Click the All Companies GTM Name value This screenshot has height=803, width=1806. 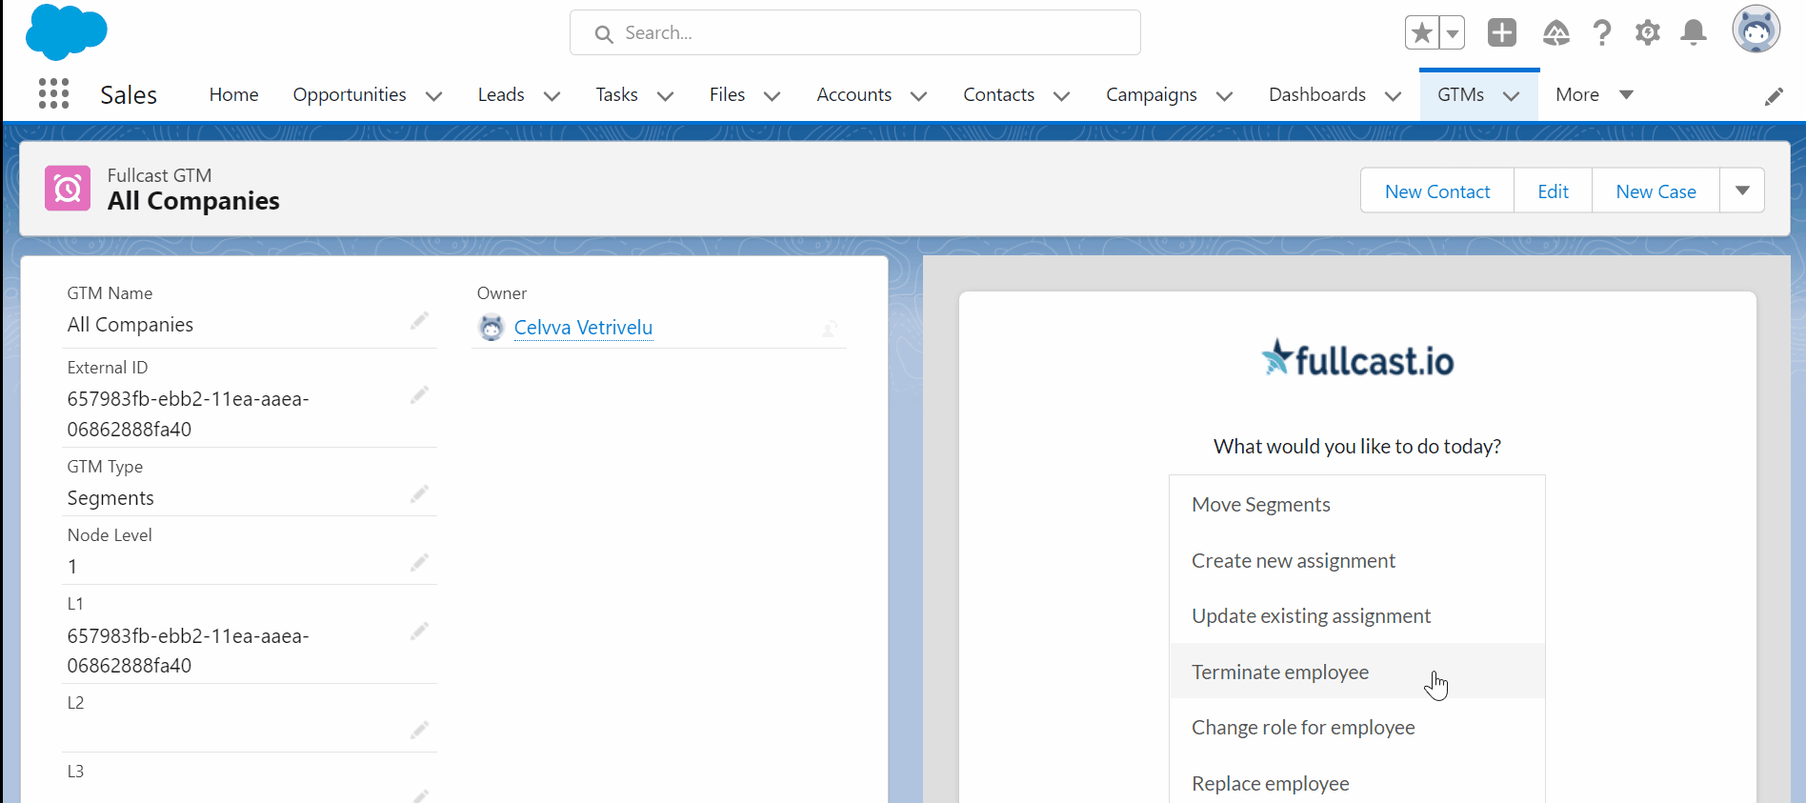[x=130, y=325]
